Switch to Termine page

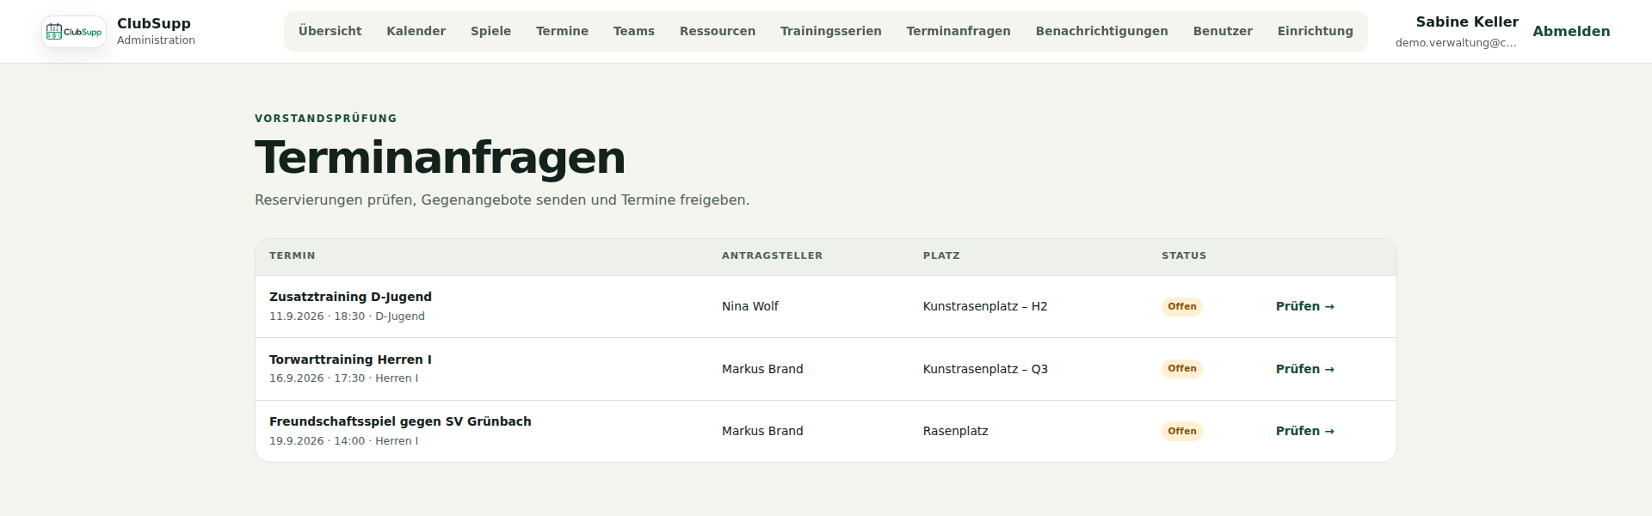[562, 31]
